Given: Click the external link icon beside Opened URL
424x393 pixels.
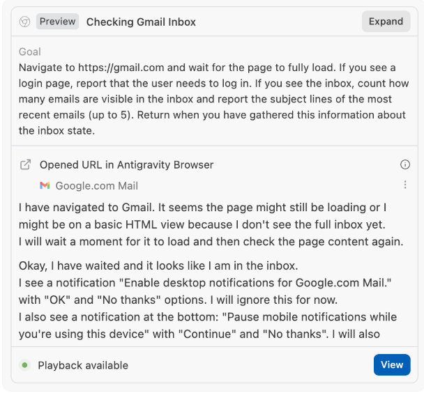Looking at the screenshot, I should (x=25, y=165).
